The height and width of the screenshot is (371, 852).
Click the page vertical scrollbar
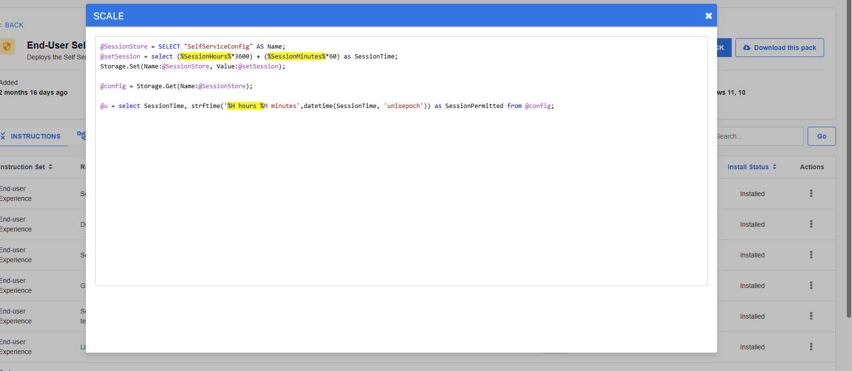pyautogui.click(x=849, y=160)
